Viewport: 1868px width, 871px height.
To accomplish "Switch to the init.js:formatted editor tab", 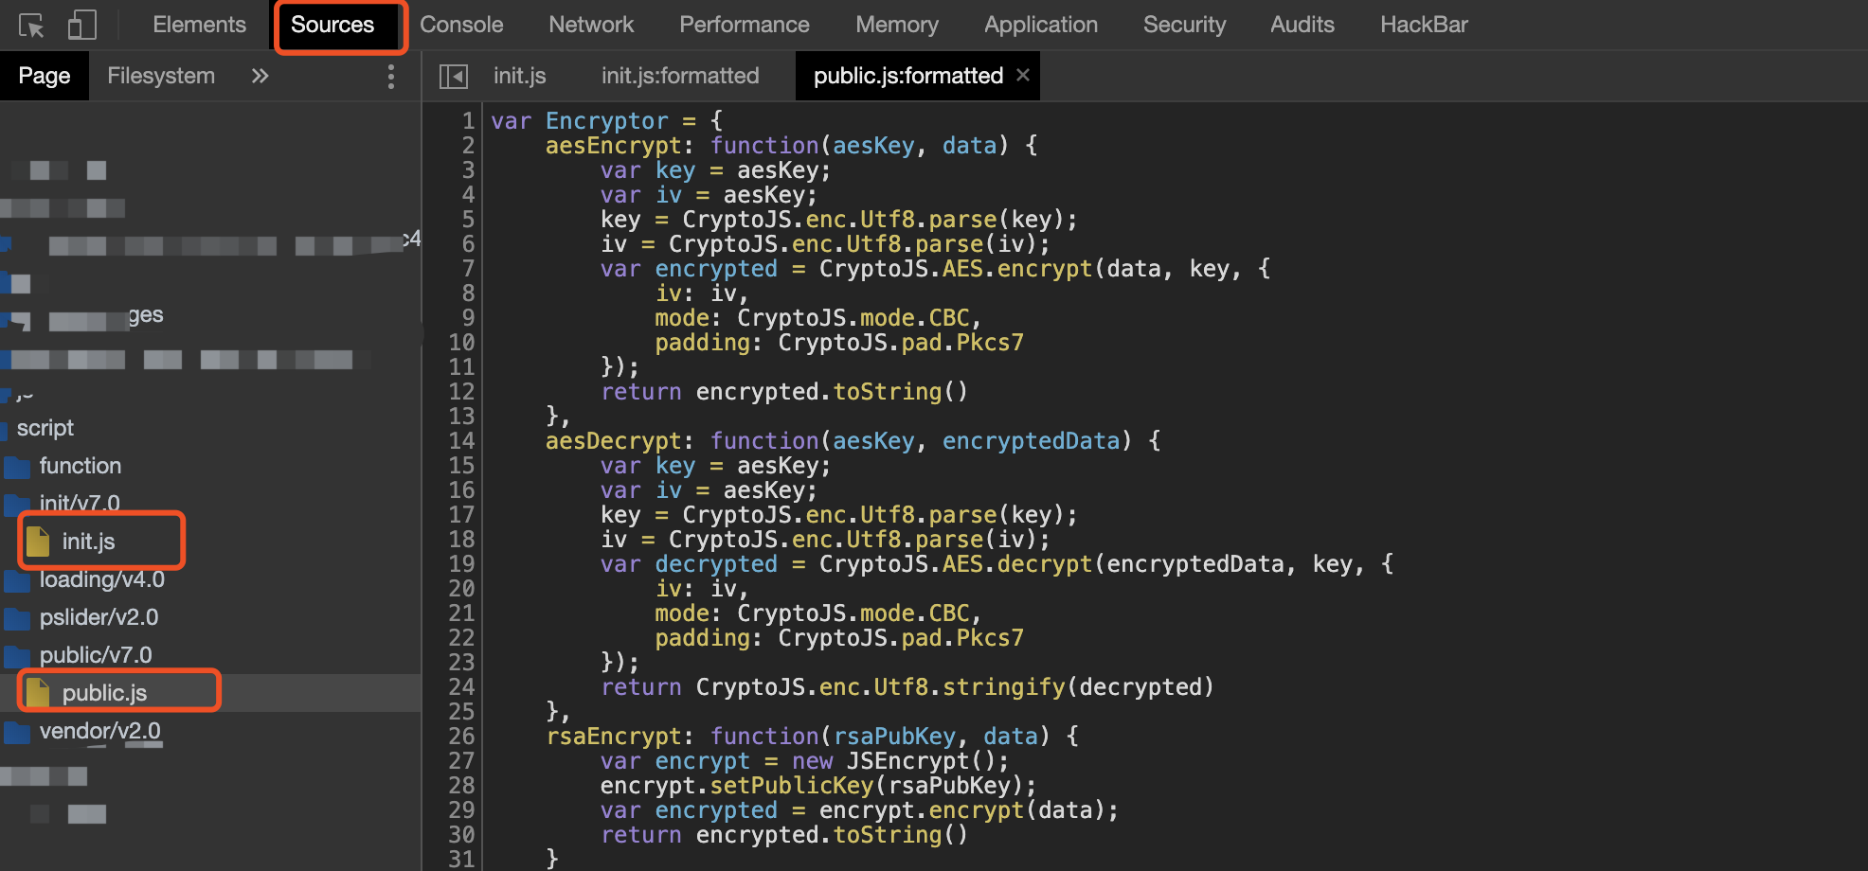I will 680,76.
